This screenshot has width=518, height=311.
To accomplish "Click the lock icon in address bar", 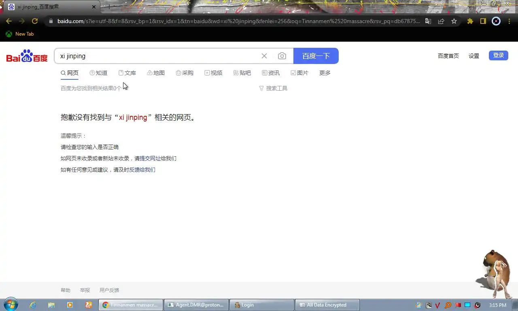I will coord(51,21).
